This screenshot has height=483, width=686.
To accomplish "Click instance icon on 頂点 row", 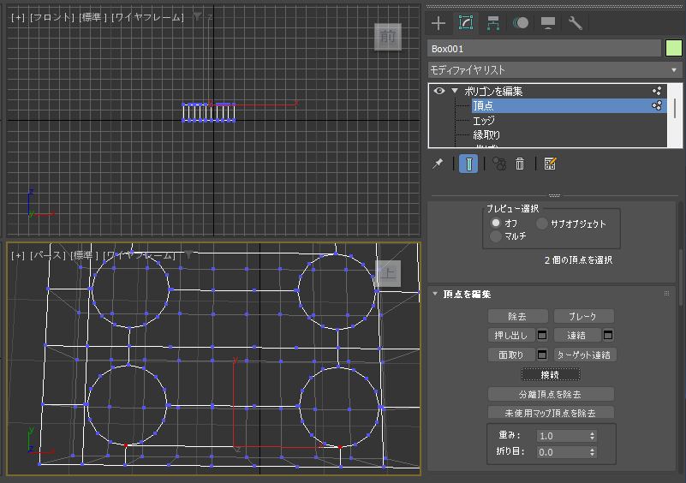I will [657, 105].
